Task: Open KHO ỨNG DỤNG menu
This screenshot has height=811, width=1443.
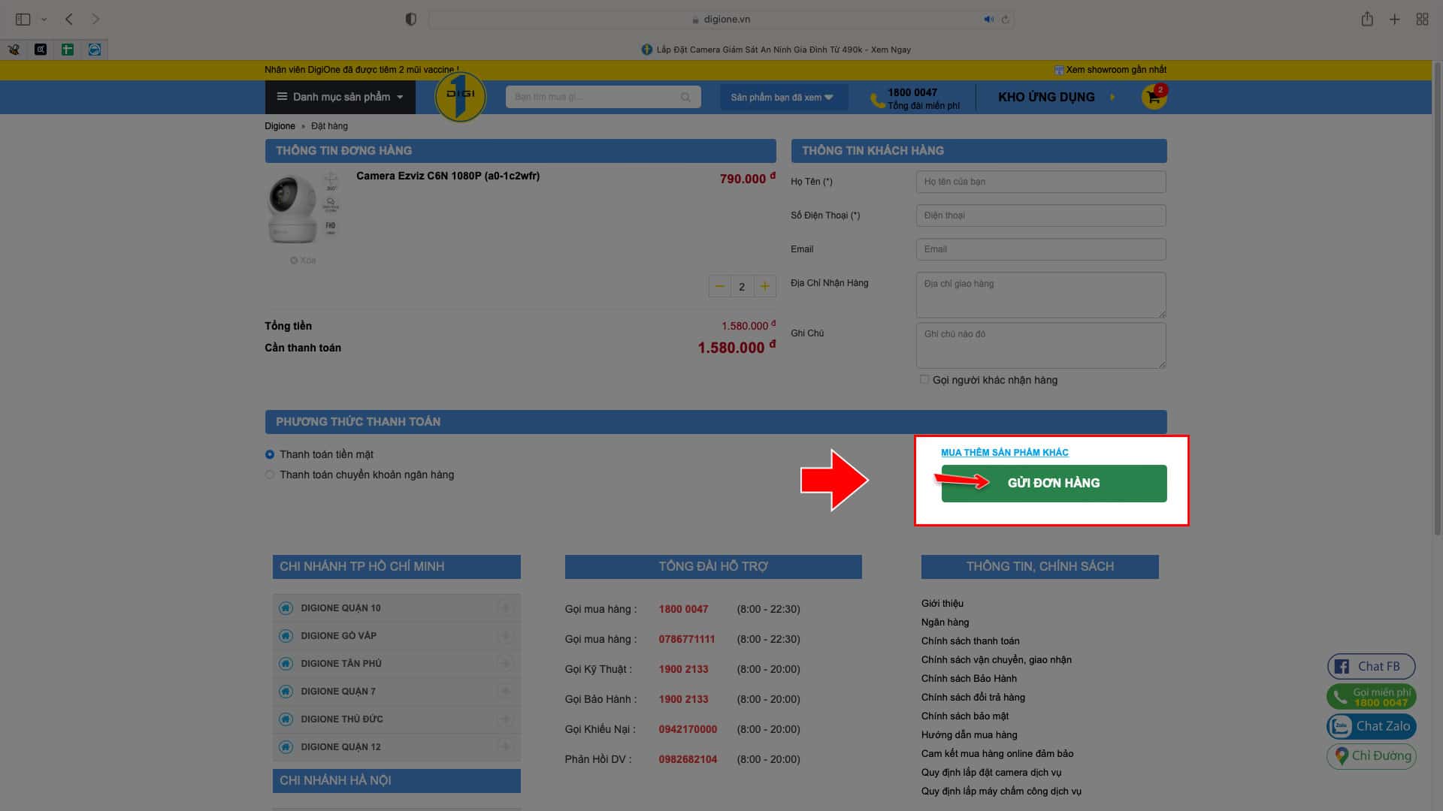Action: [1055, 97]
